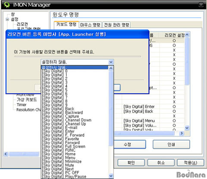Click dropdown list scroll-down arrow
Viewport: 207px width, 179px height.
pyautogui.click(x=111, y=176)
